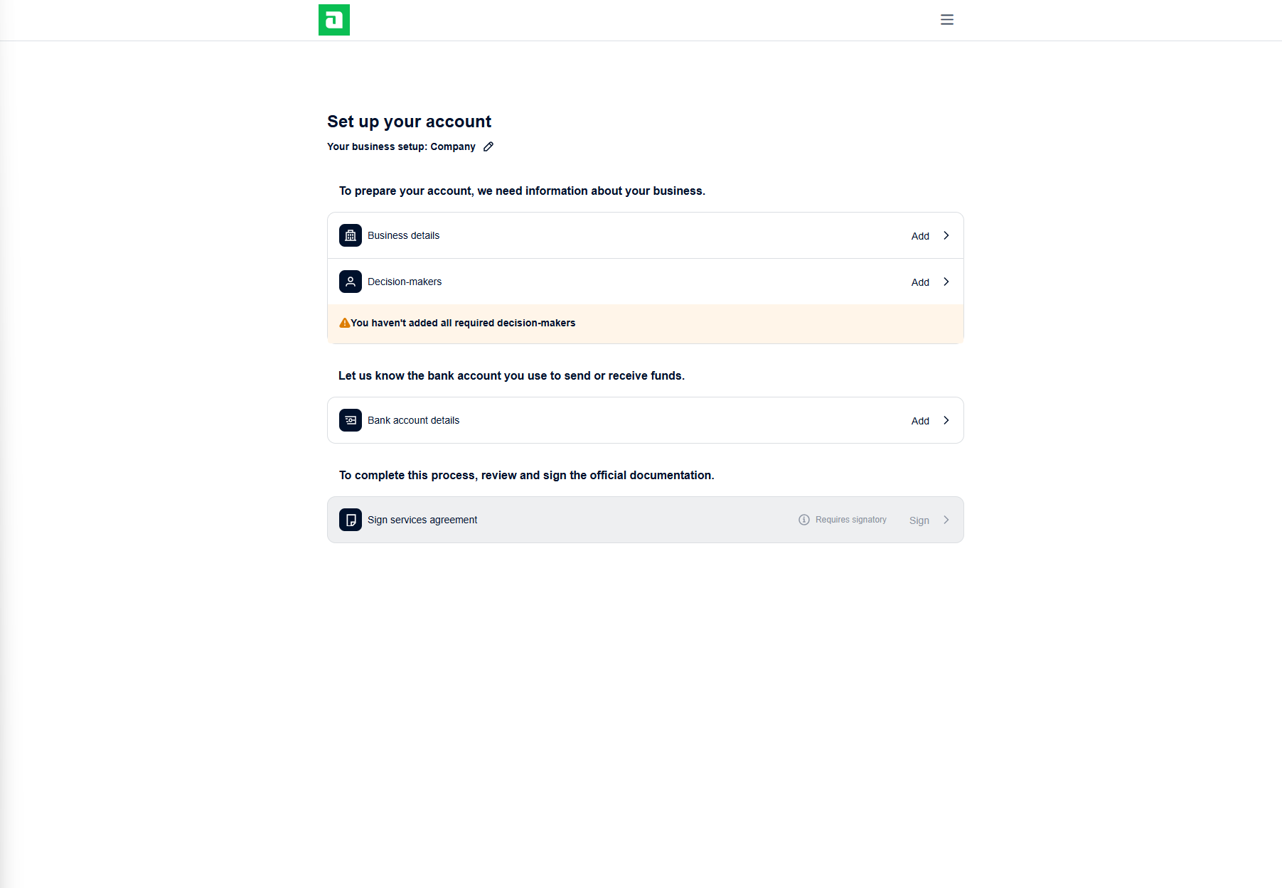Click the decision-makers warning message
The width and height of the screenshot is (1282, 888).
click(x=463, y=323)
